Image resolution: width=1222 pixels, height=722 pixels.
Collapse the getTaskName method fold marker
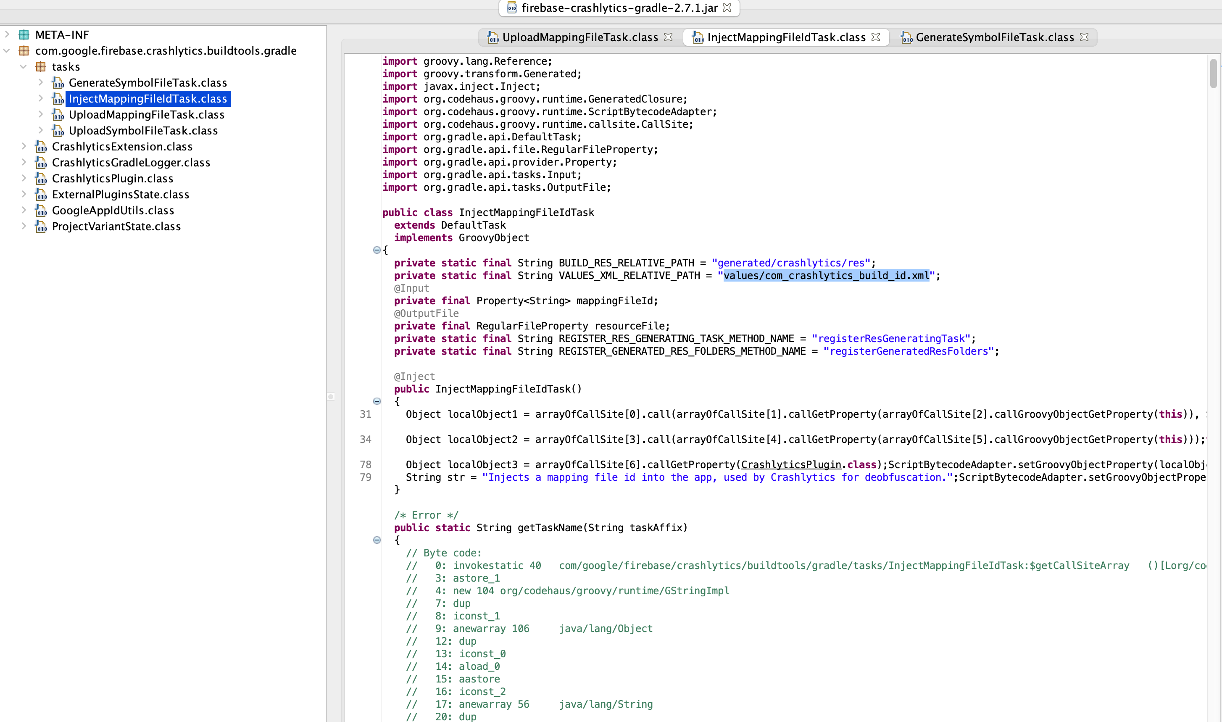coord(377,540)
